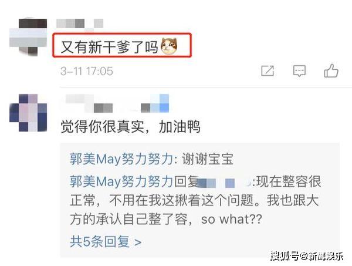Screen dimensions: 352x266
Task: Tap the 搜狐号@新鲜娱乐 watermark
Action: (307, 256)
